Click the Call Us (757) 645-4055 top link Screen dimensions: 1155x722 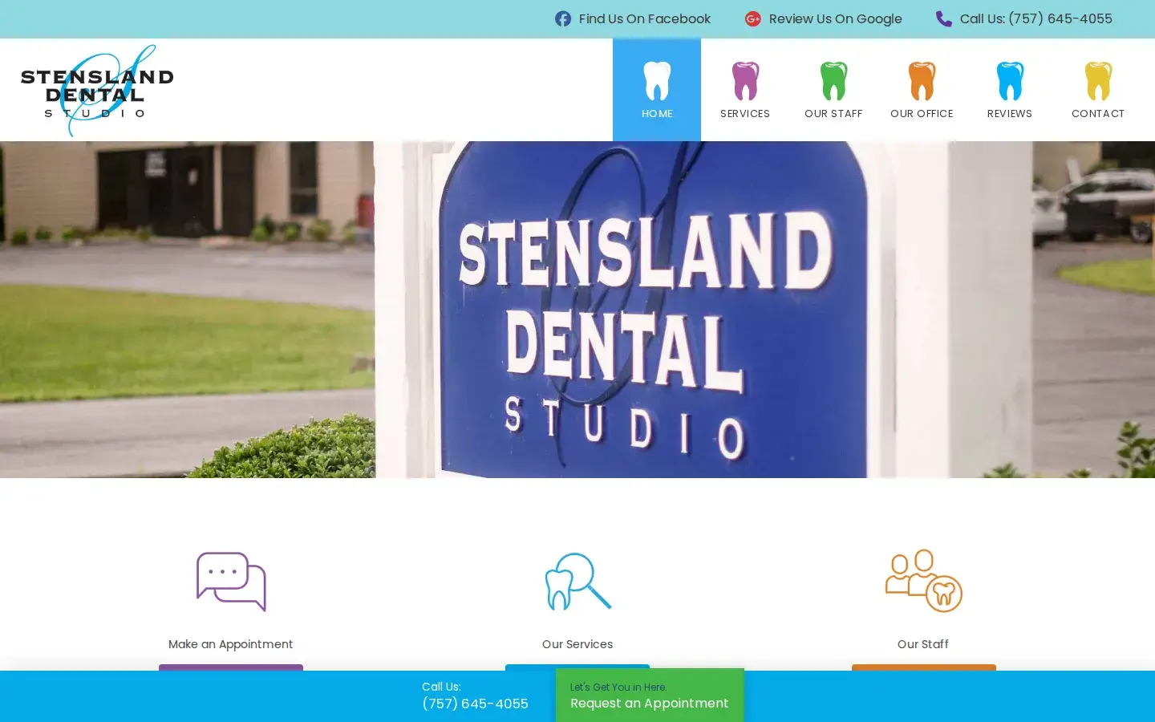pyautogui.click(x=1024, y=18)
